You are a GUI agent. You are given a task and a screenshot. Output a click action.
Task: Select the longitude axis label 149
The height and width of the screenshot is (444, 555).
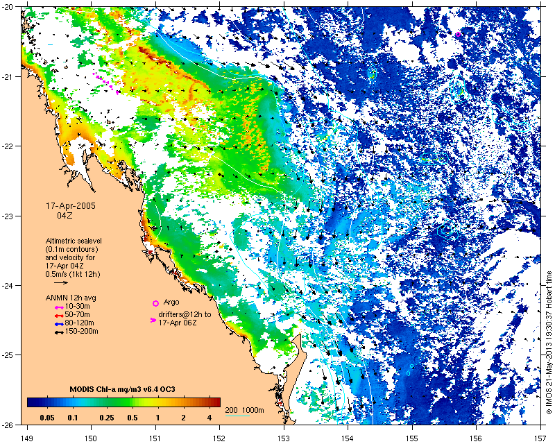(x=27, y=438)
